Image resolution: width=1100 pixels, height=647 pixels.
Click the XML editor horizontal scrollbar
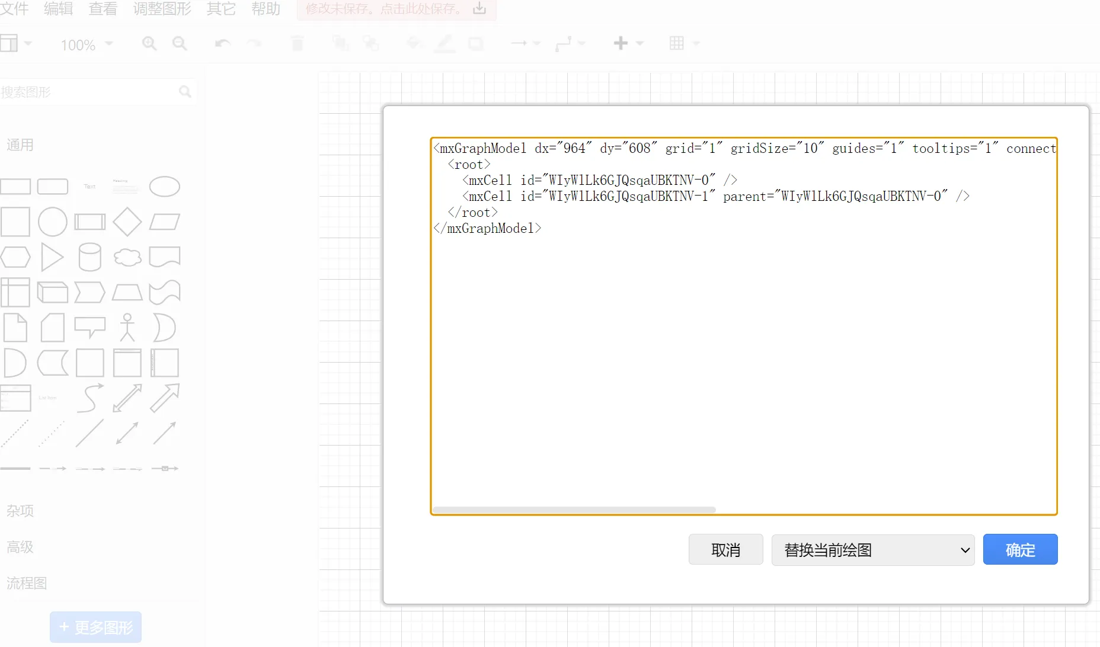pos(574,510)
